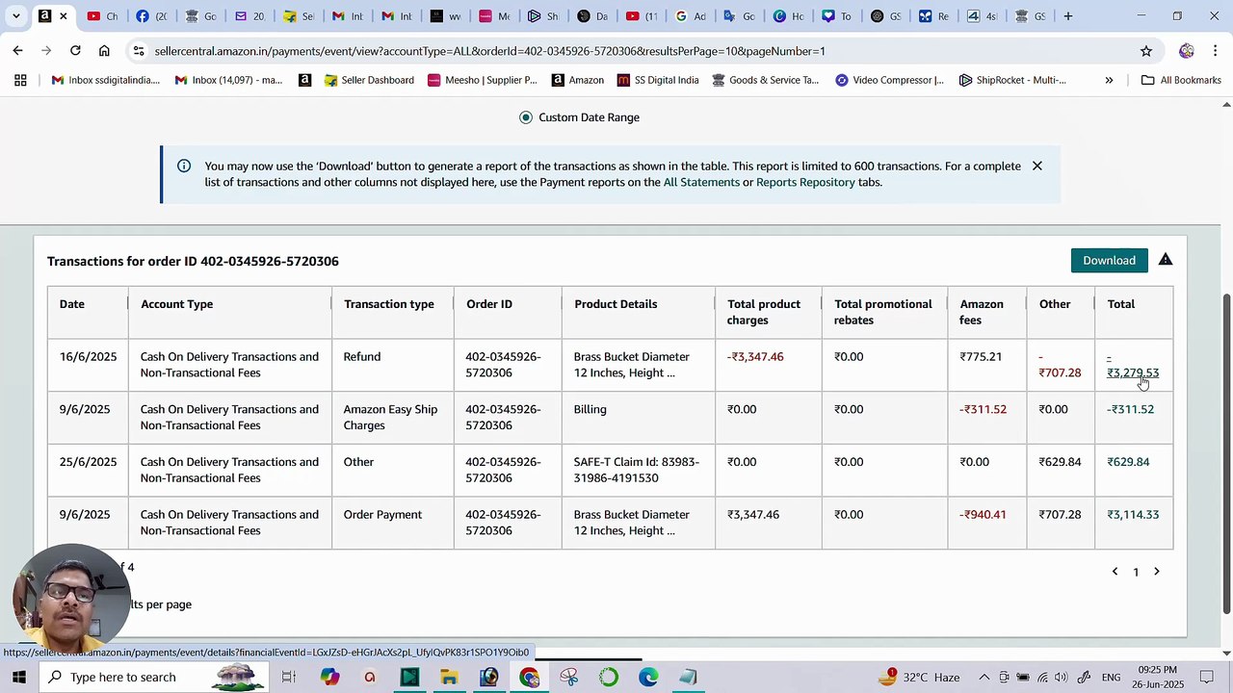Open the Goods & Service Tax bookmark
This screenshot has width=1233, height=693.
coord(765,80)
